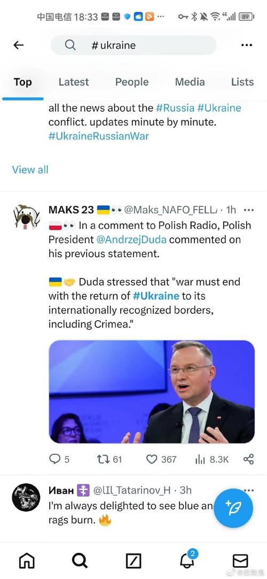Viewport: 267px width, 579px height.
Task: Switch to the Media tab
Action: click(x=190, y=82)
